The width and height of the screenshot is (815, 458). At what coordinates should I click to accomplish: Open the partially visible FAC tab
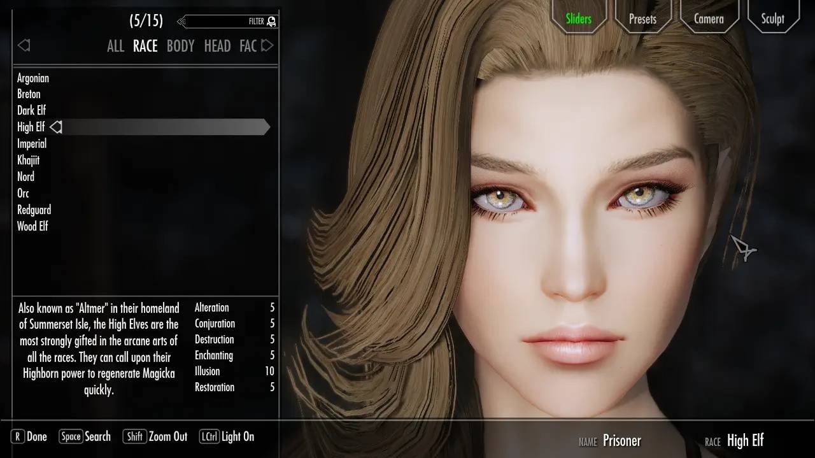pos(248,46)
